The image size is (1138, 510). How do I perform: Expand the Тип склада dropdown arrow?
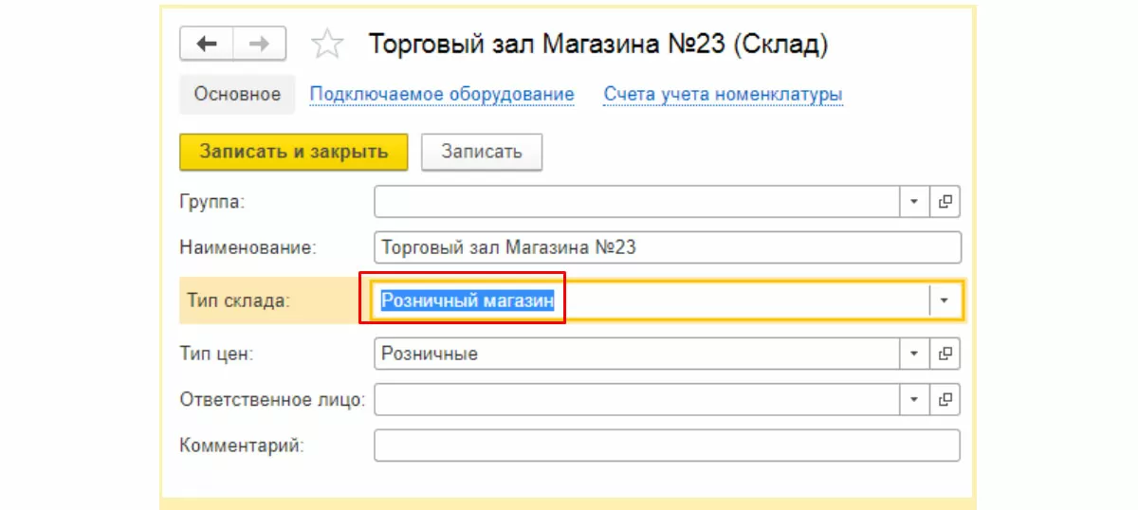click(x=945, y=300)
